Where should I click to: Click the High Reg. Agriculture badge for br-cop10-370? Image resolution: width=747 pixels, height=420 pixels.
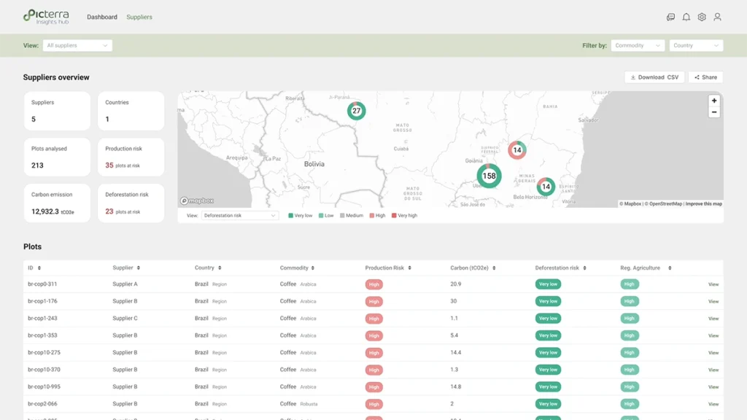(630, 370)
